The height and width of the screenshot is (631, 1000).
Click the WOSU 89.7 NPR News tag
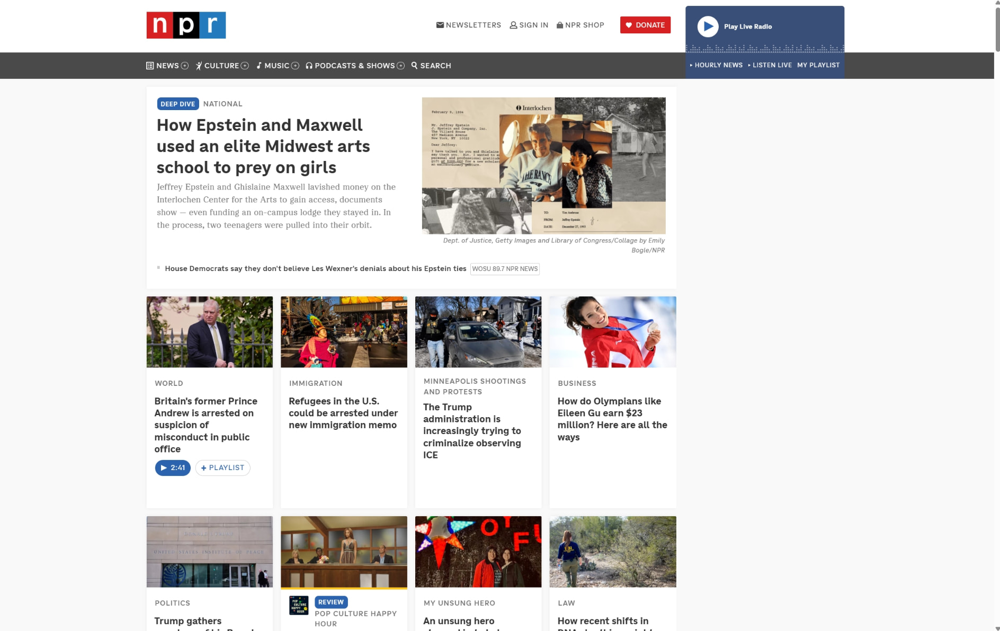click(x=505, y=269)
